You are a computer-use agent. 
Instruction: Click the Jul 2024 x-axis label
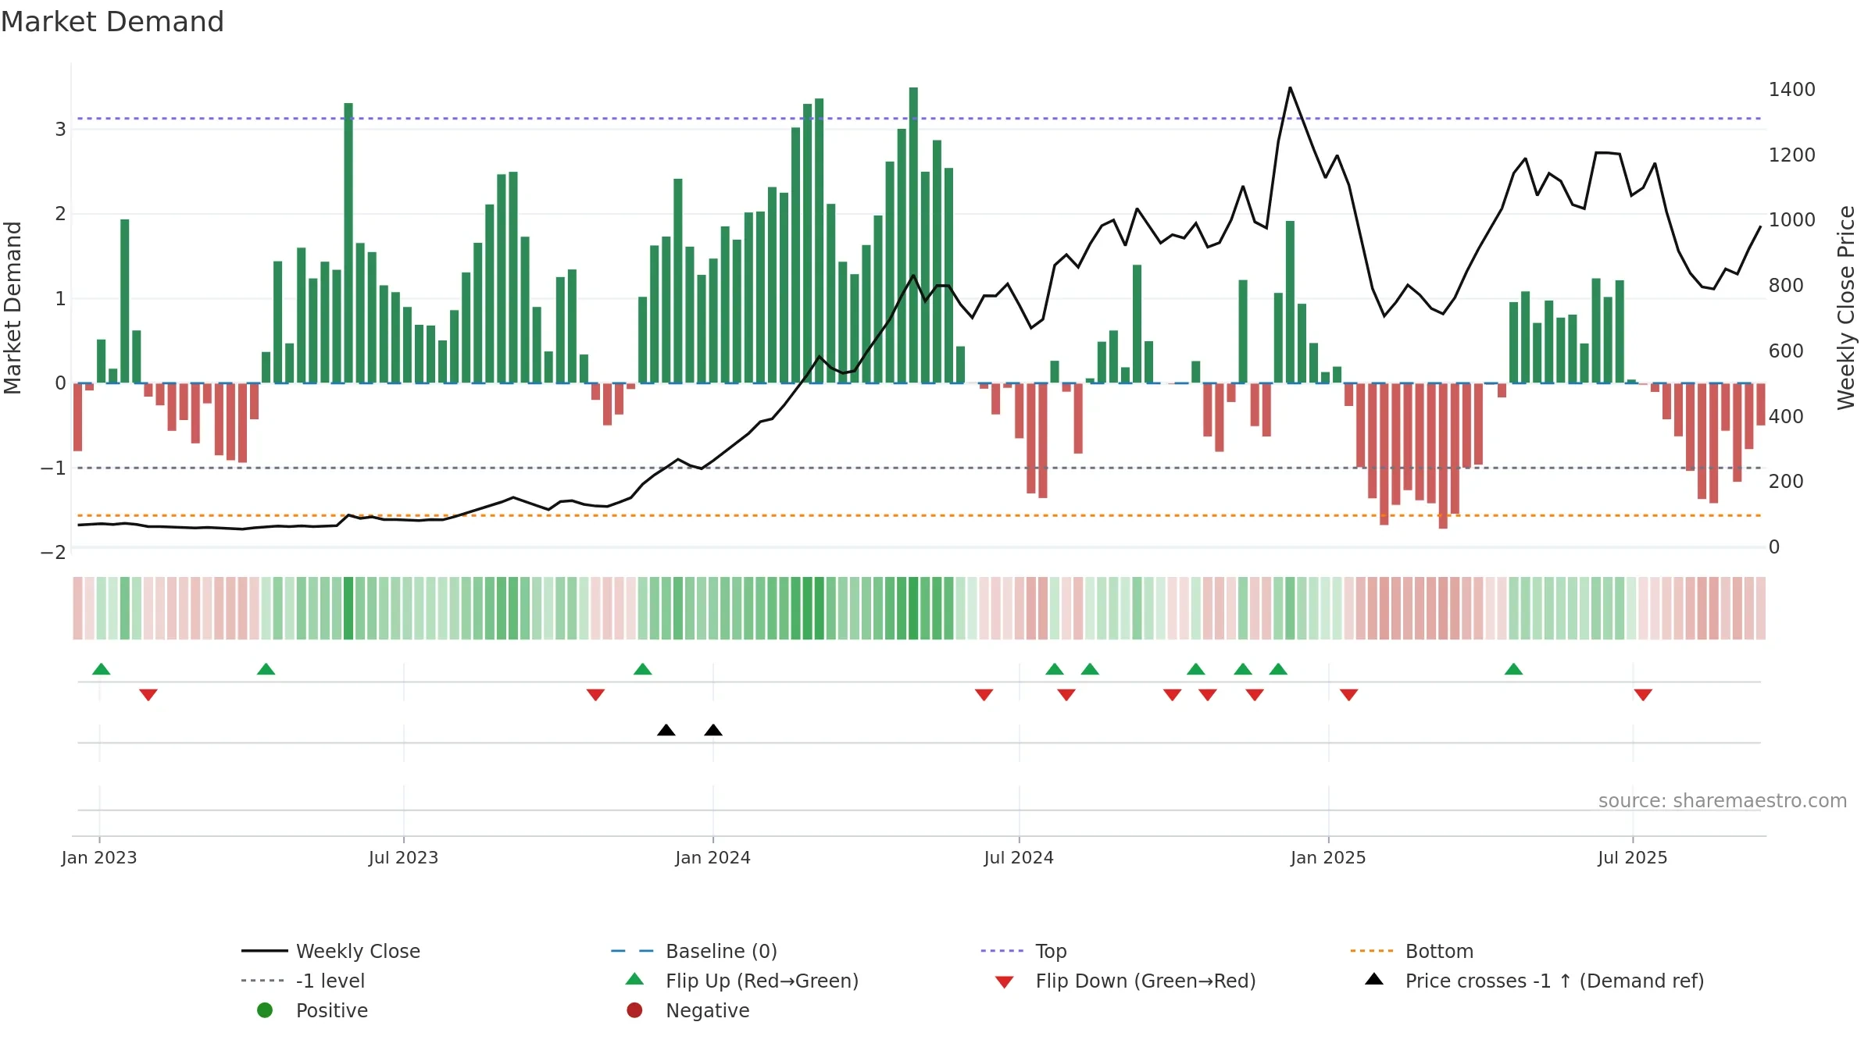[x=1019, y=858]
